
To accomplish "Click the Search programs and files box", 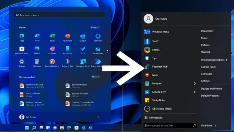I will pyautogui.click(x=170, y=126).
